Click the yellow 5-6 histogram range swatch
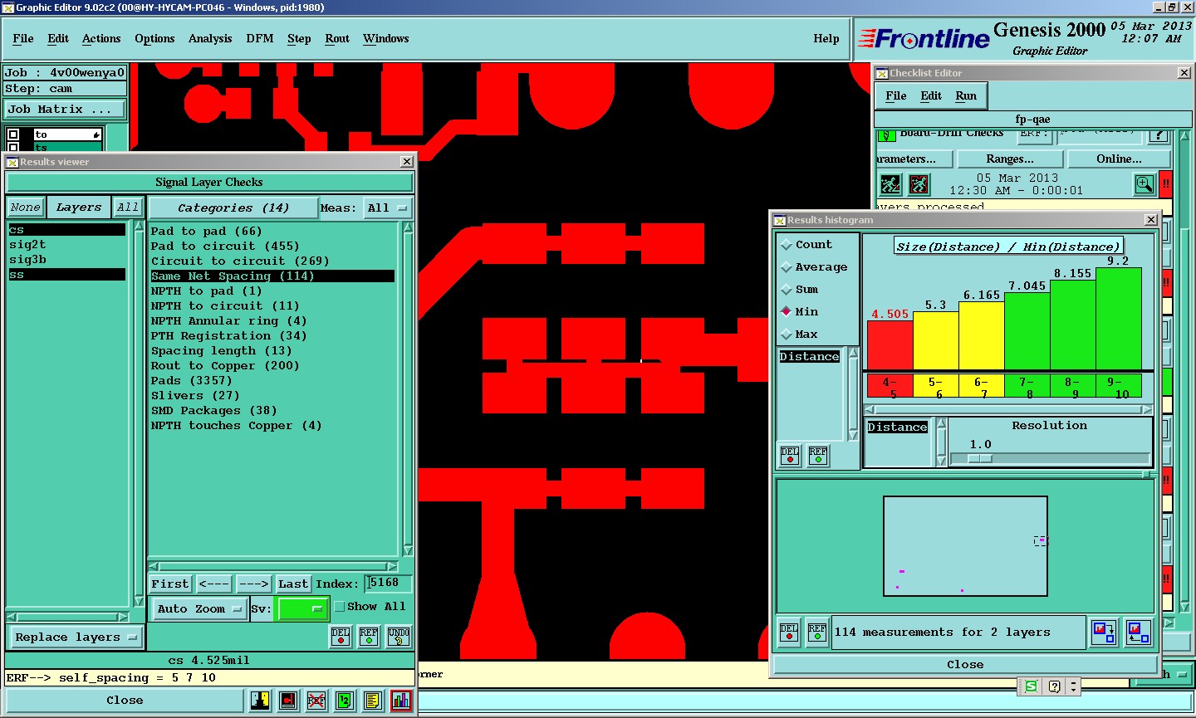This screenshot has width=1196, height=718. click(936, 386)
